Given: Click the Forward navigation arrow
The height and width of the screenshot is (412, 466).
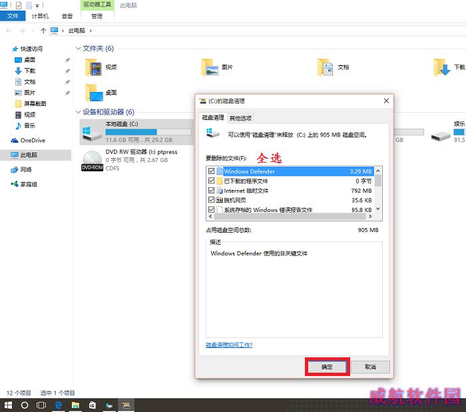Looking at the screenshot, I should coord(22,31).
